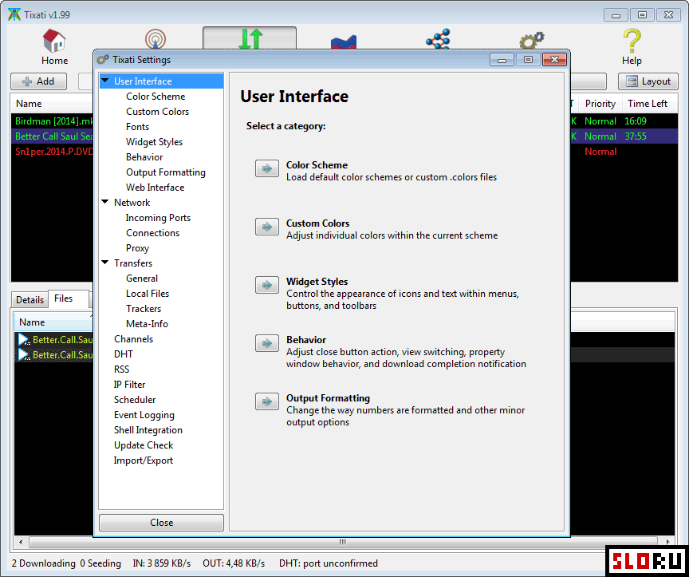Open Scheduler settings

(135, 400)
